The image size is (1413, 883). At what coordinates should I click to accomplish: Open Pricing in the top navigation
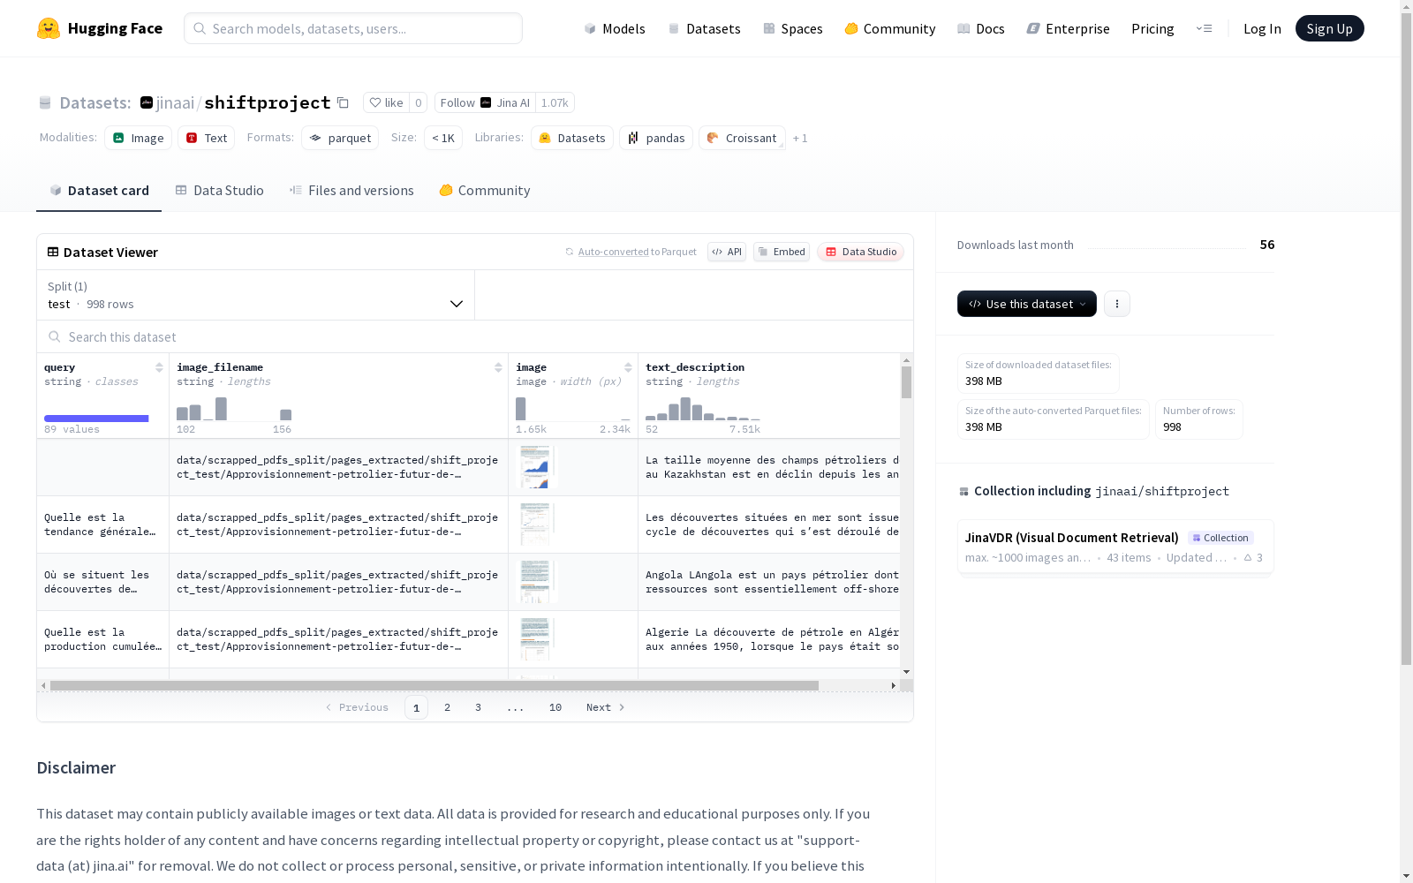tap(1152, 28)
